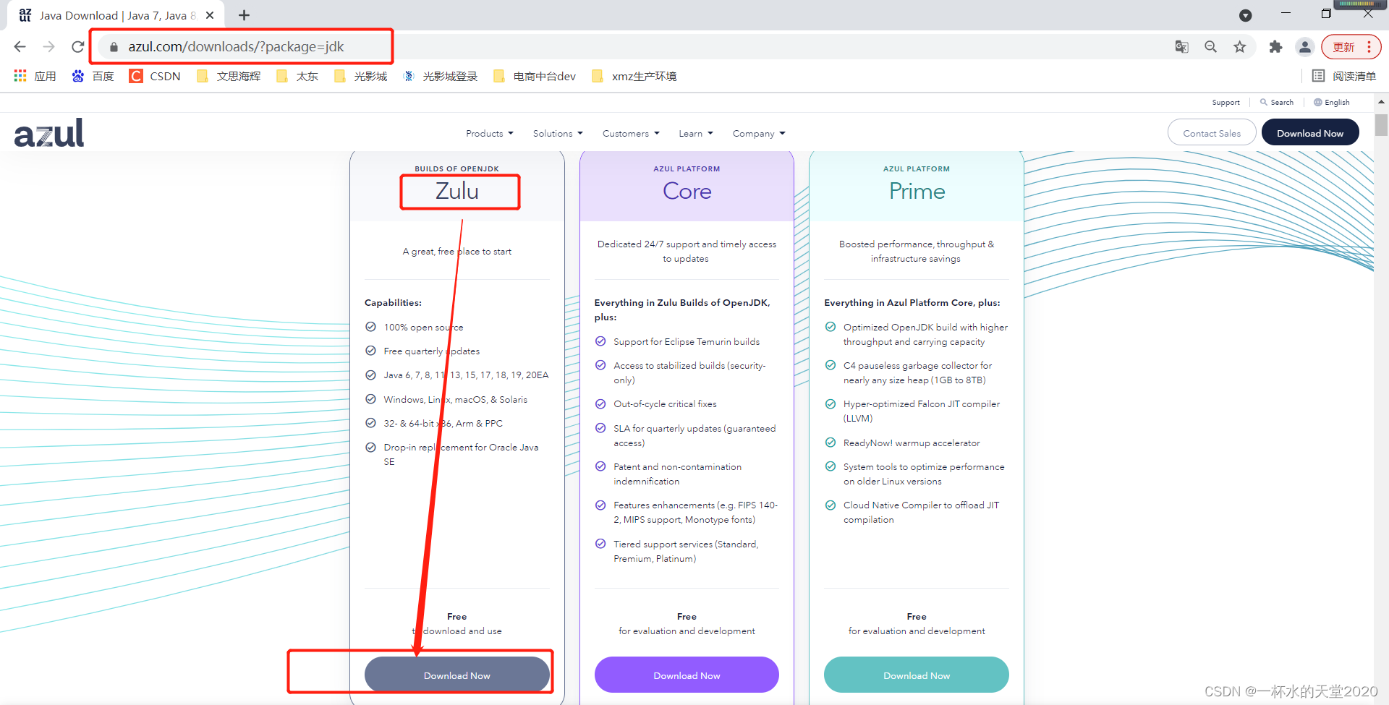The height and width of the screenshot is (705, 1389).
Task: Click 'ReadyNow! warmup accelerator' text
Action: pyautogui.click(x=912, y=443)
